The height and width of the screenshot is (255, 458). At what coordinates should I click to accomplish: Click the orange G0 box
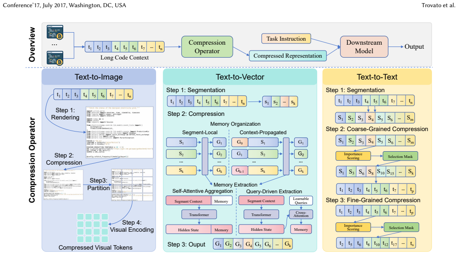point(240,142)
